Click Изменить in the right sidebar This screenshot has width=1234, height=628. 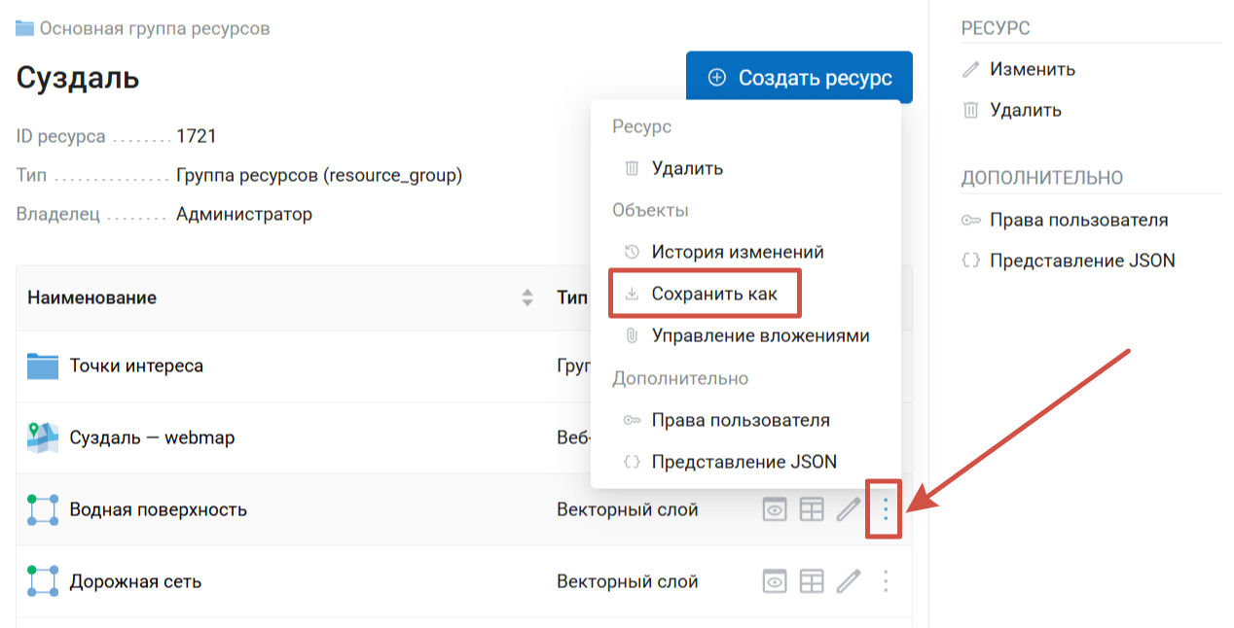click(1032, 69)
